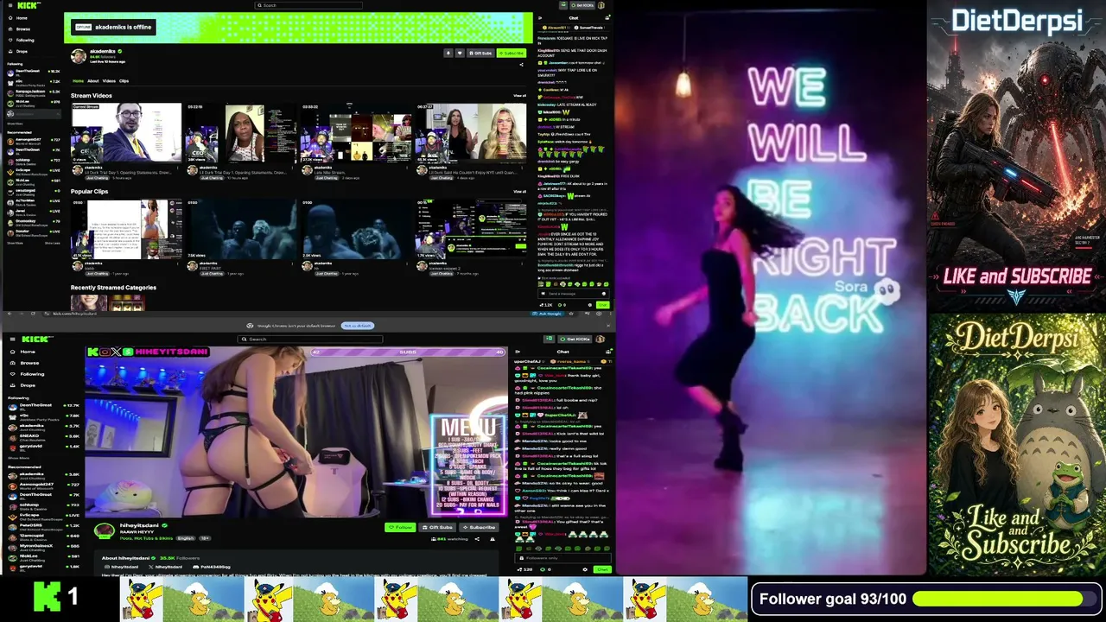Expand Show More under Following in hiheyitsdani window
1106x622 pixels.
18,458
